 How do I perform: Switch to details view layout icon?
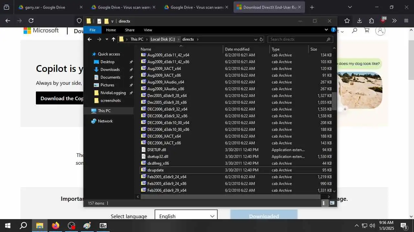point(324,203)
